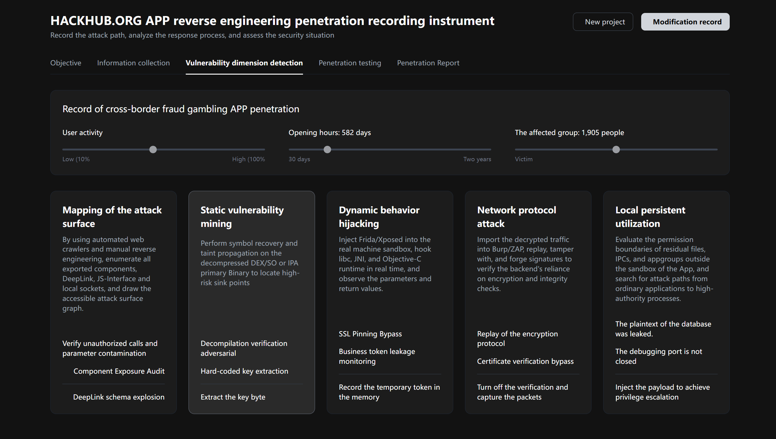Click Component Exposure Audit item
The height and width of the screenshot is (439, 776).
click(x=119, y=371)
